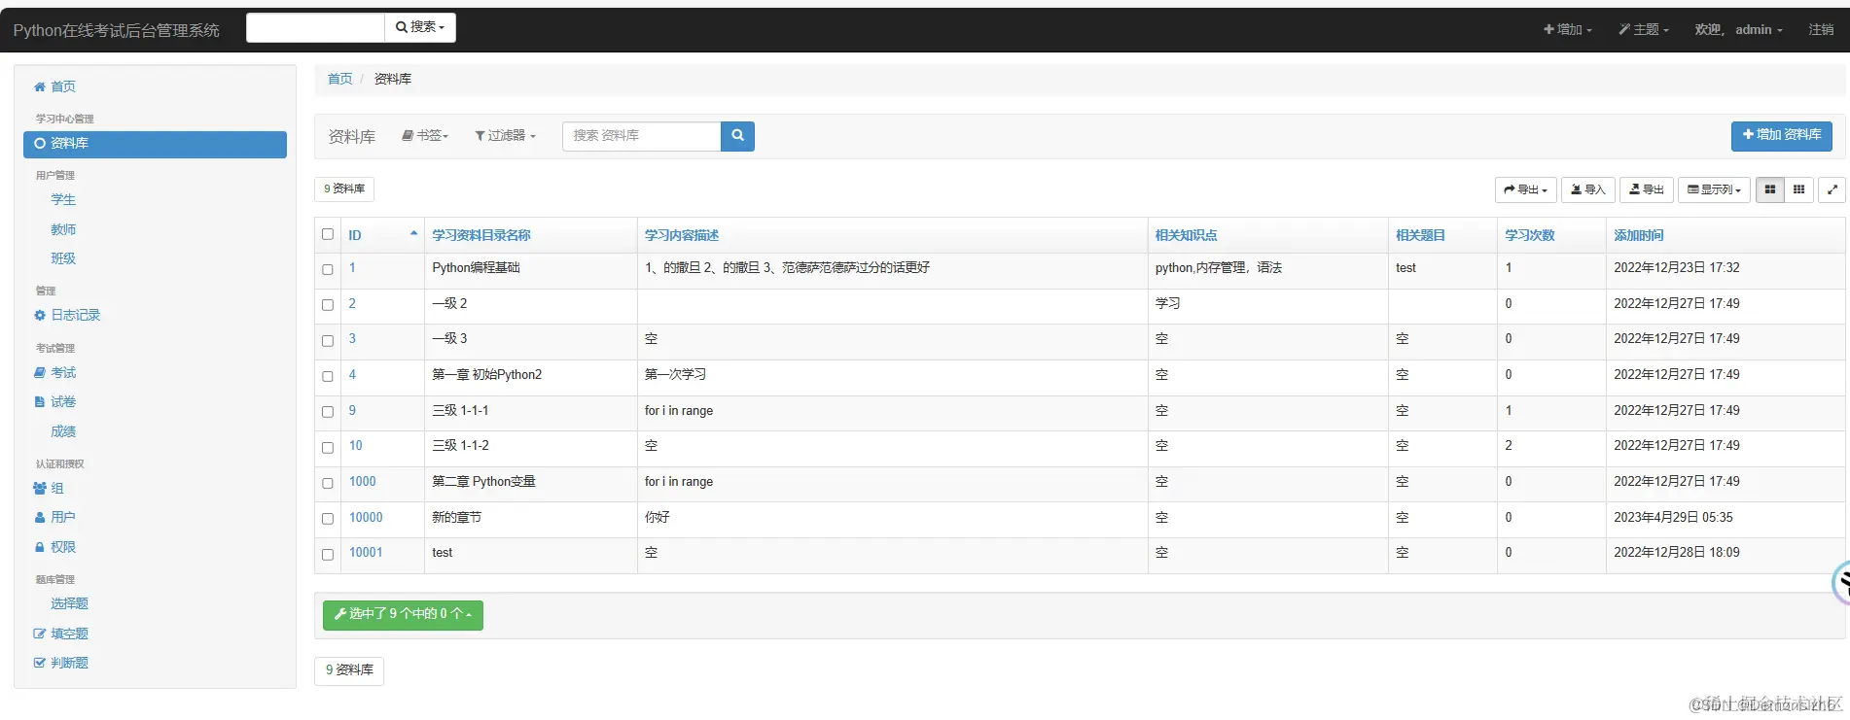
Task: Click the 搜索 资料库 input field
Action: point(642,136)
